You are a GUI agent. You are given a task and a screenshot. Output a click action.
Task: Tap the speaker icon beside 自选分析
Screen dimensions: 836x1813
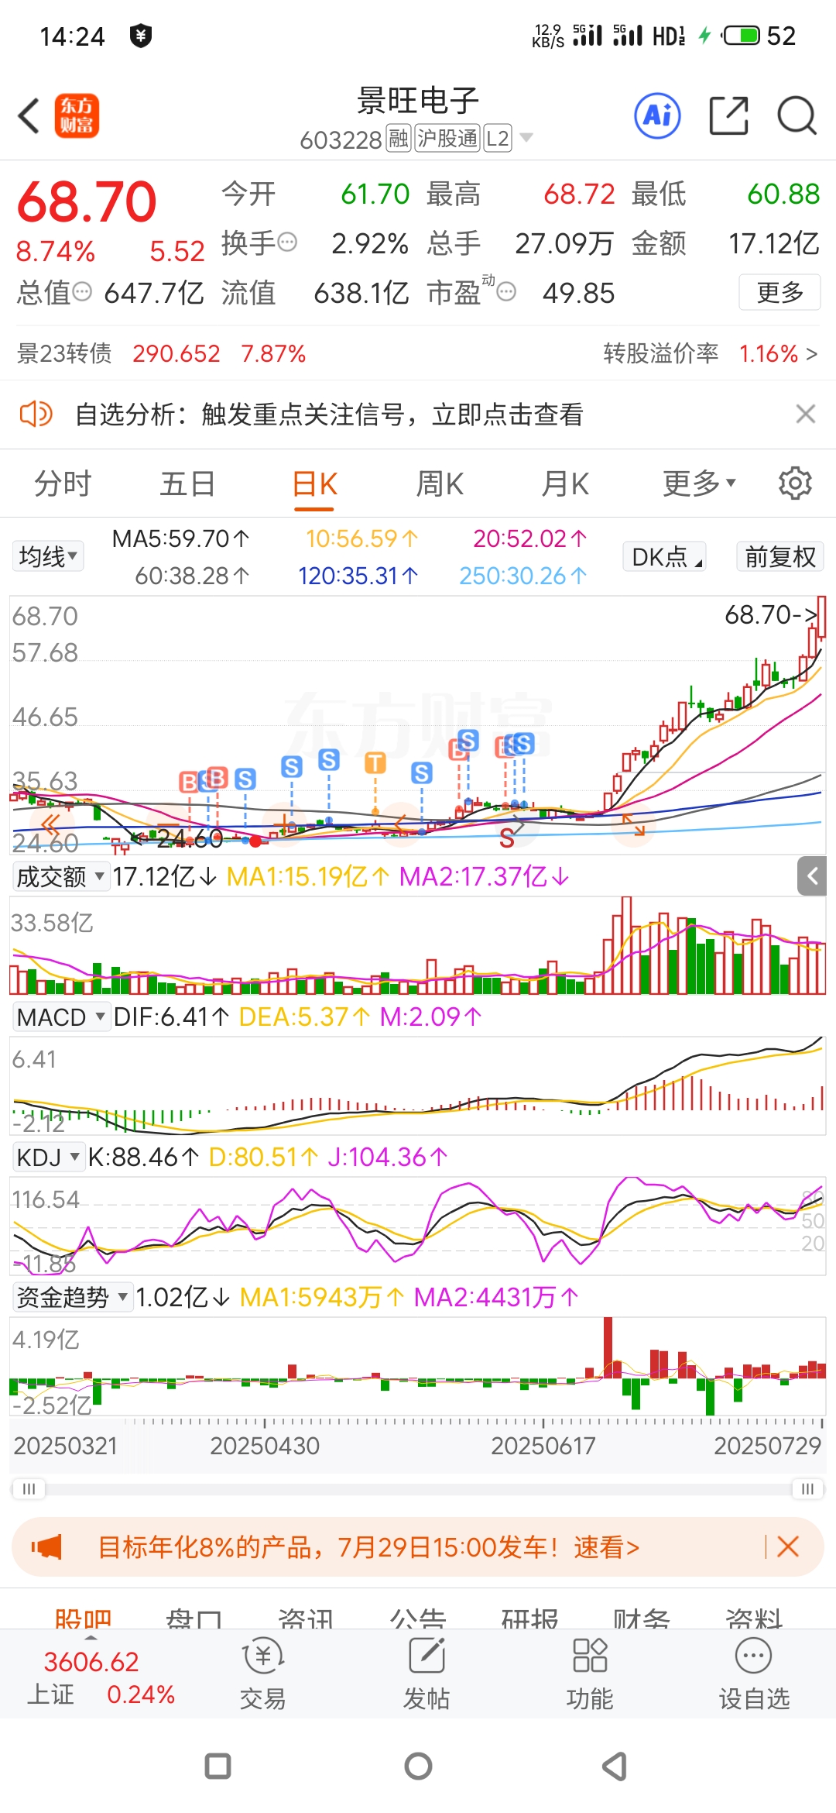click(36, 415)
